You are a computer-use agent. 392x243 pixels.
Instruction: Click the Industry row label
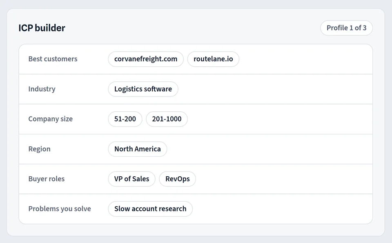[x=42, y=89]
